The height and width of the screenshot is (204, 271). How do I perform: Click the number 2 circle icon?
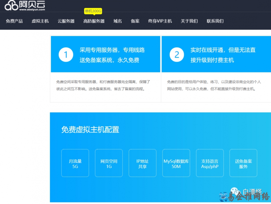click(x=177, y=55)
